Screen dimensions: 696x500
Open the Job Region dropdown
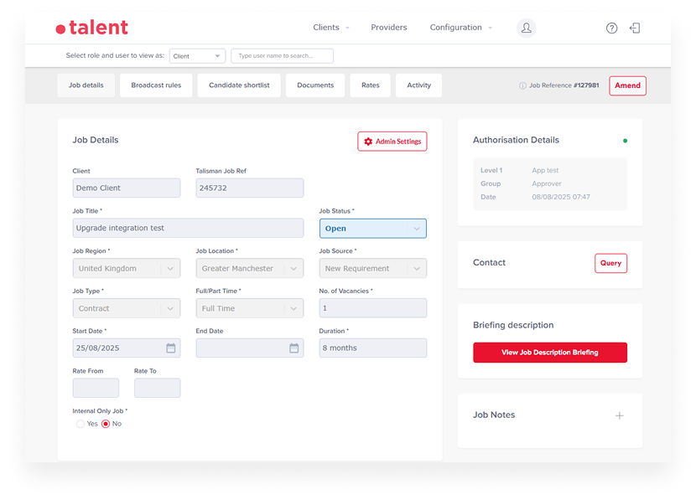tap(126, 269)
